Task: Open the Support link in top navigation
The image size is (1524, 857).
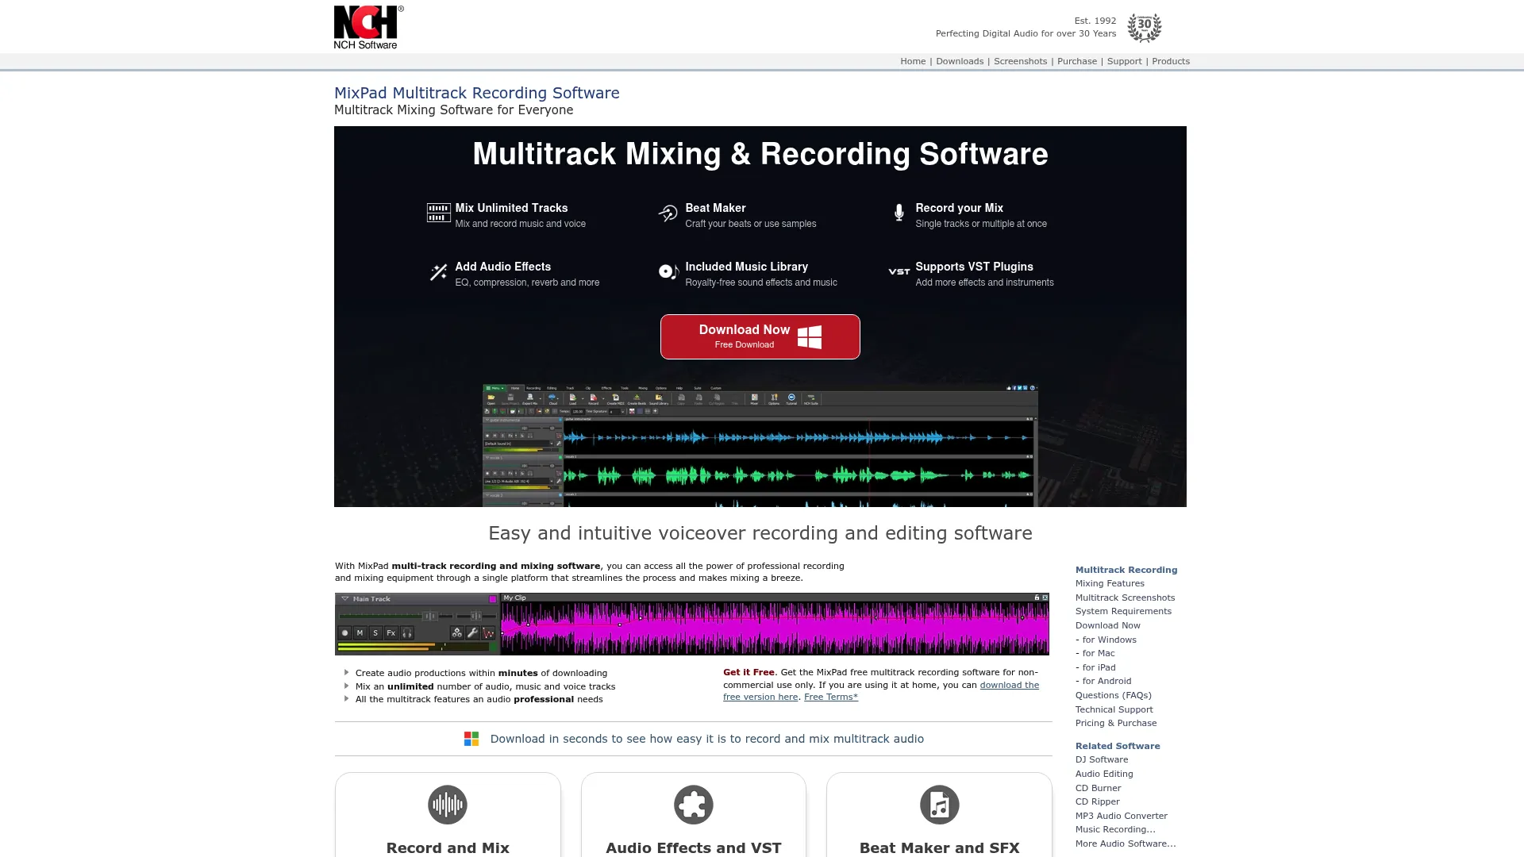Action: point(1124,61)
